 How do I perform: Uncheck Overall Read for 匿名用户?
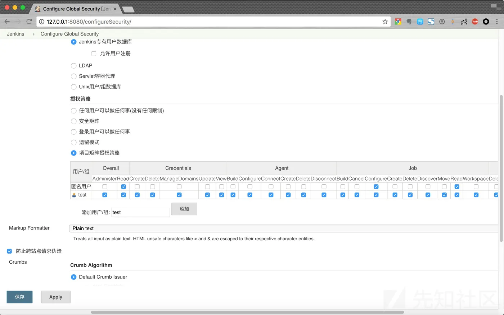[123, 187]
